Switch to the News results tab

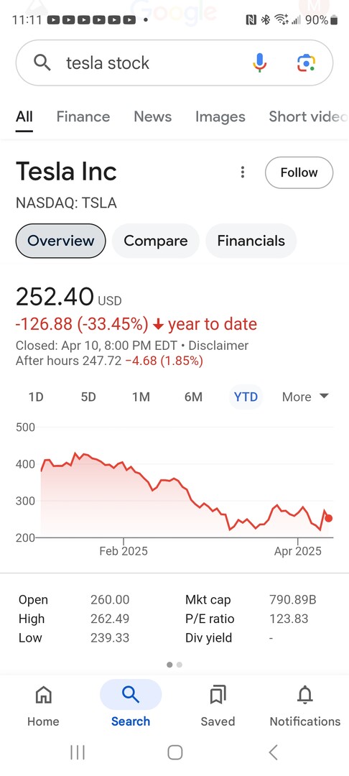153,117
